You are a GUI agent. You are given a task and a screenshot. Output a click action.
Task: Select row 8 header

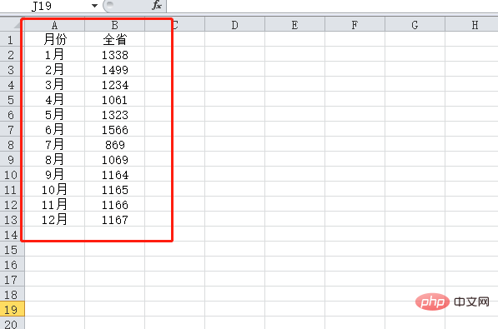coord(12,144)
